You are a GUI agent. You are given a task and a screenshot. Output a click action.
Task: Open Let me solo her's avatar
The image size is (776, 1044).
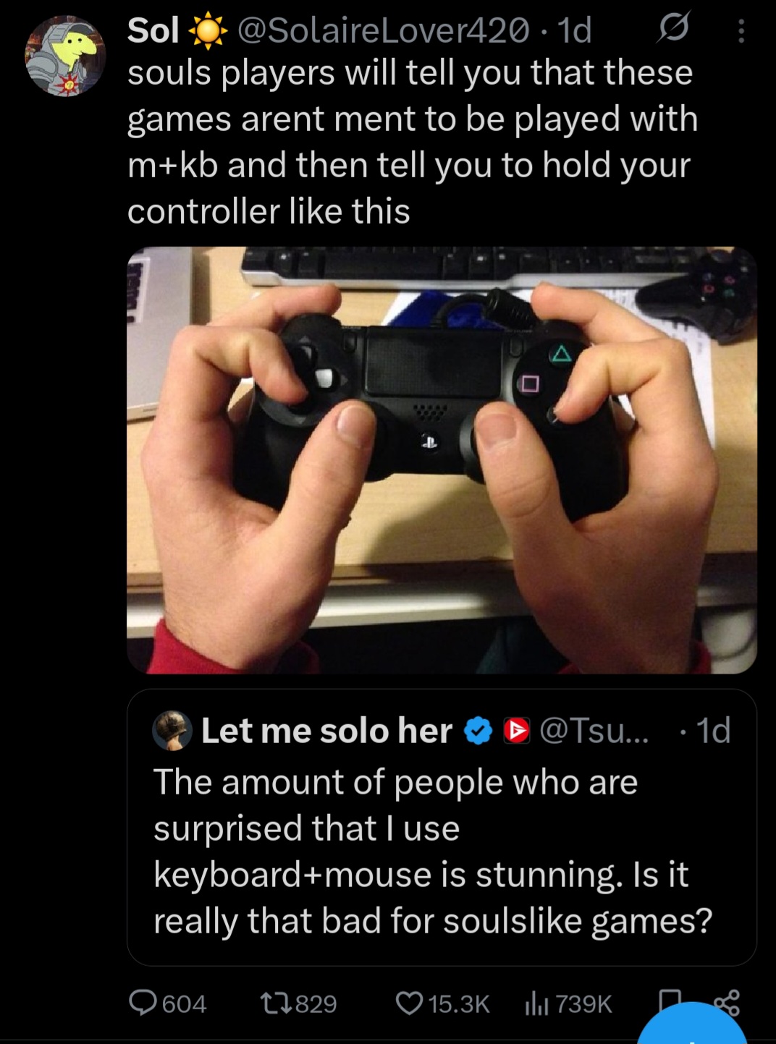click(x=172, y=731)
